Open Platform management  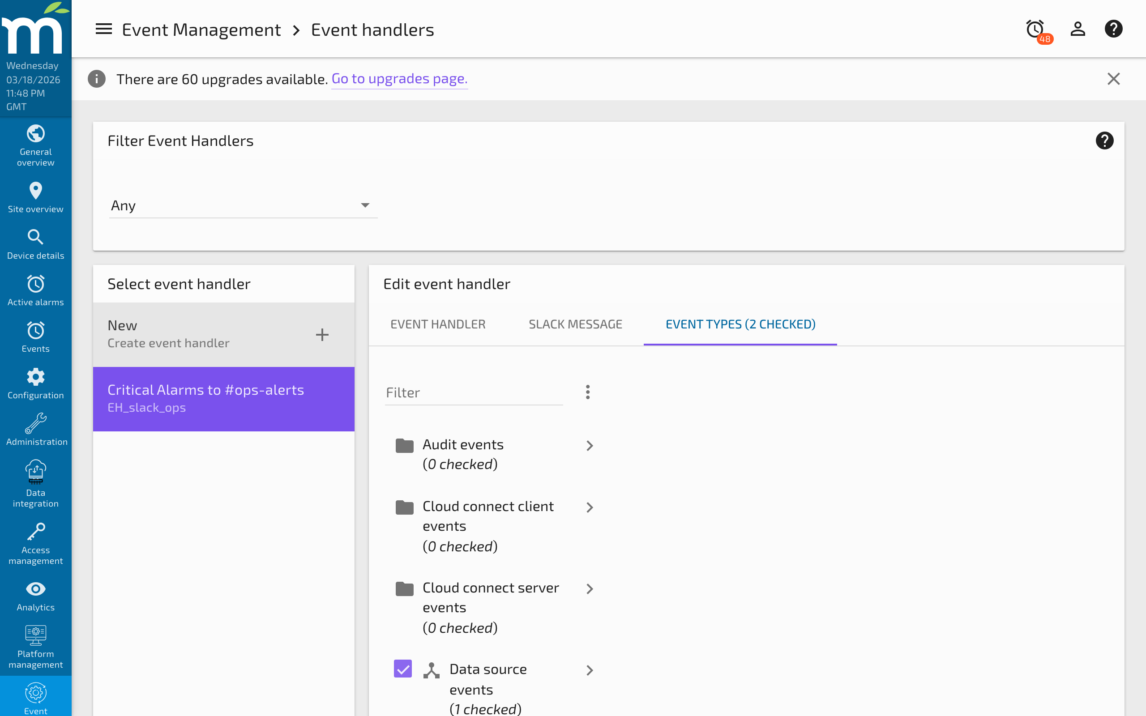(35, 645)
